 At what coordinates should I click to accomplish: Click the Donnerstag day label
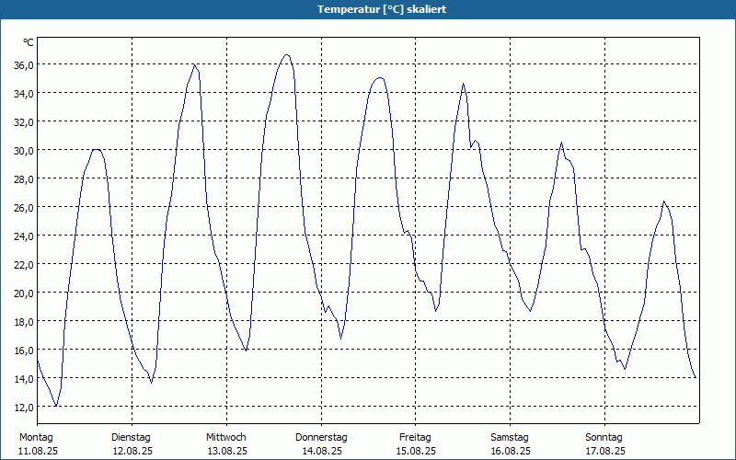(321, 438)
